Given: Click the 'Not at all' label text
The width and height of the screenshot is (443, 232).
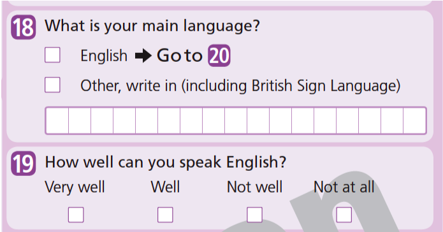Looking at the screenshot, I should (x=344, y=187).
